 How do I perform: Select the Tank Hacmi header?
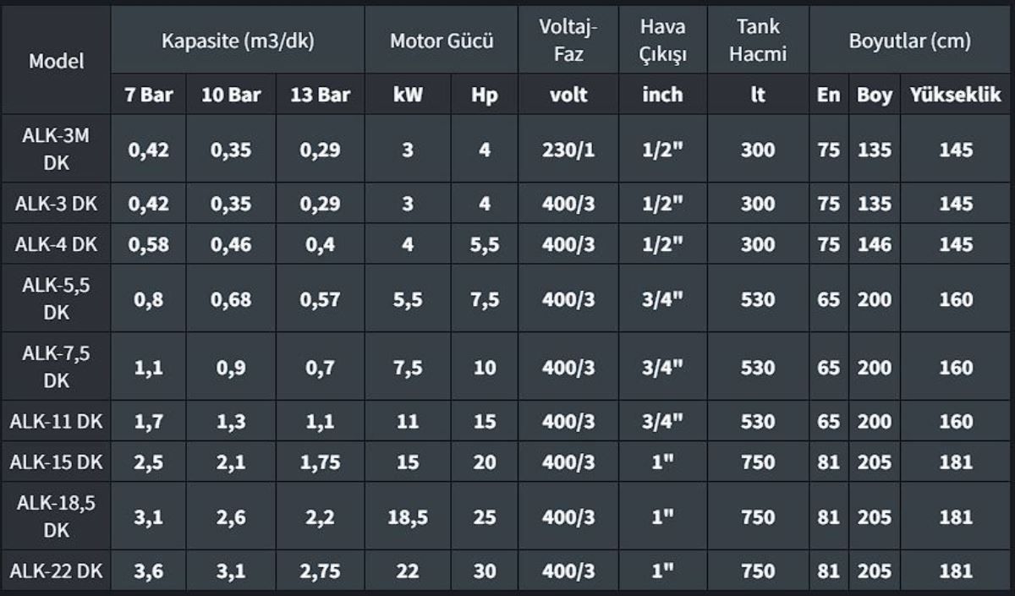[x=757, y=41]
